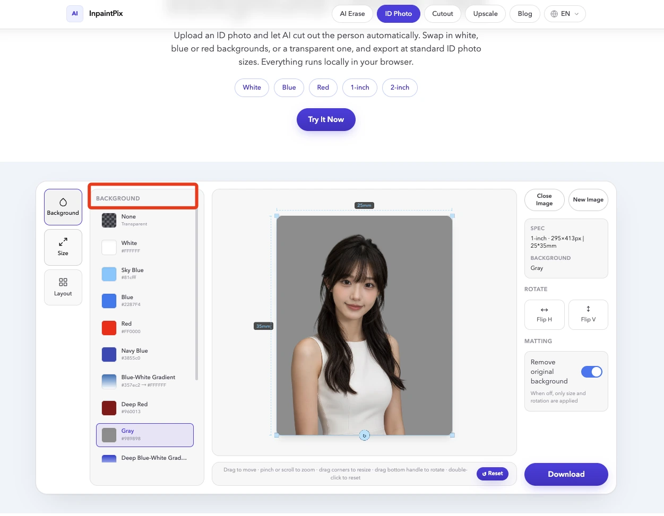Click the White preset chip

(x=252, y=88)
